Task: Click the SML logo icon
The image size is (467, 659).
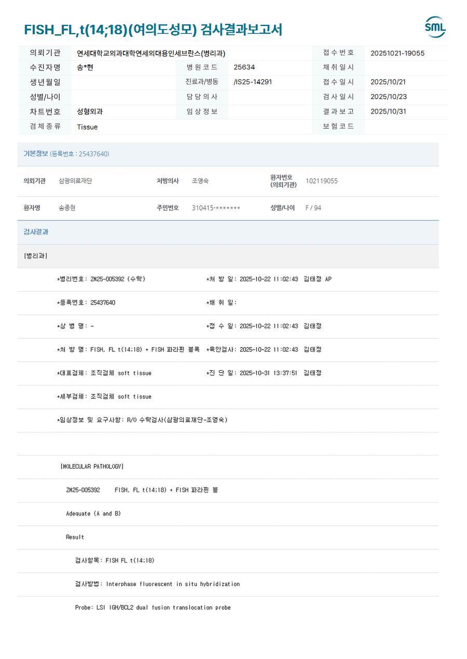Action: [435, 27]
